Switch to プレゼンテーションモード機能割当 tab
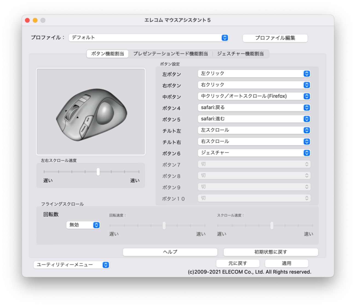356x306 pixels. point(170,54)
